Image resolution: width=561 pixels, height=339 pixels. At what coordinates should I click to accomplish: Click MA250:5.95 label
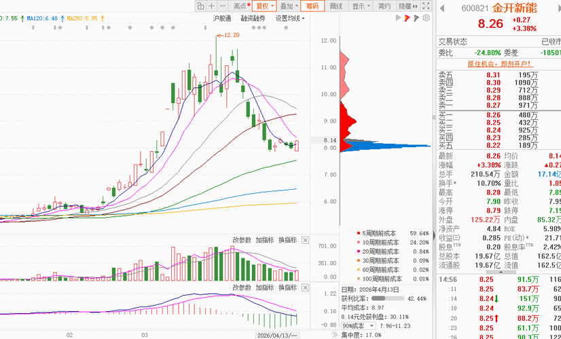click(x=82, y=18)
